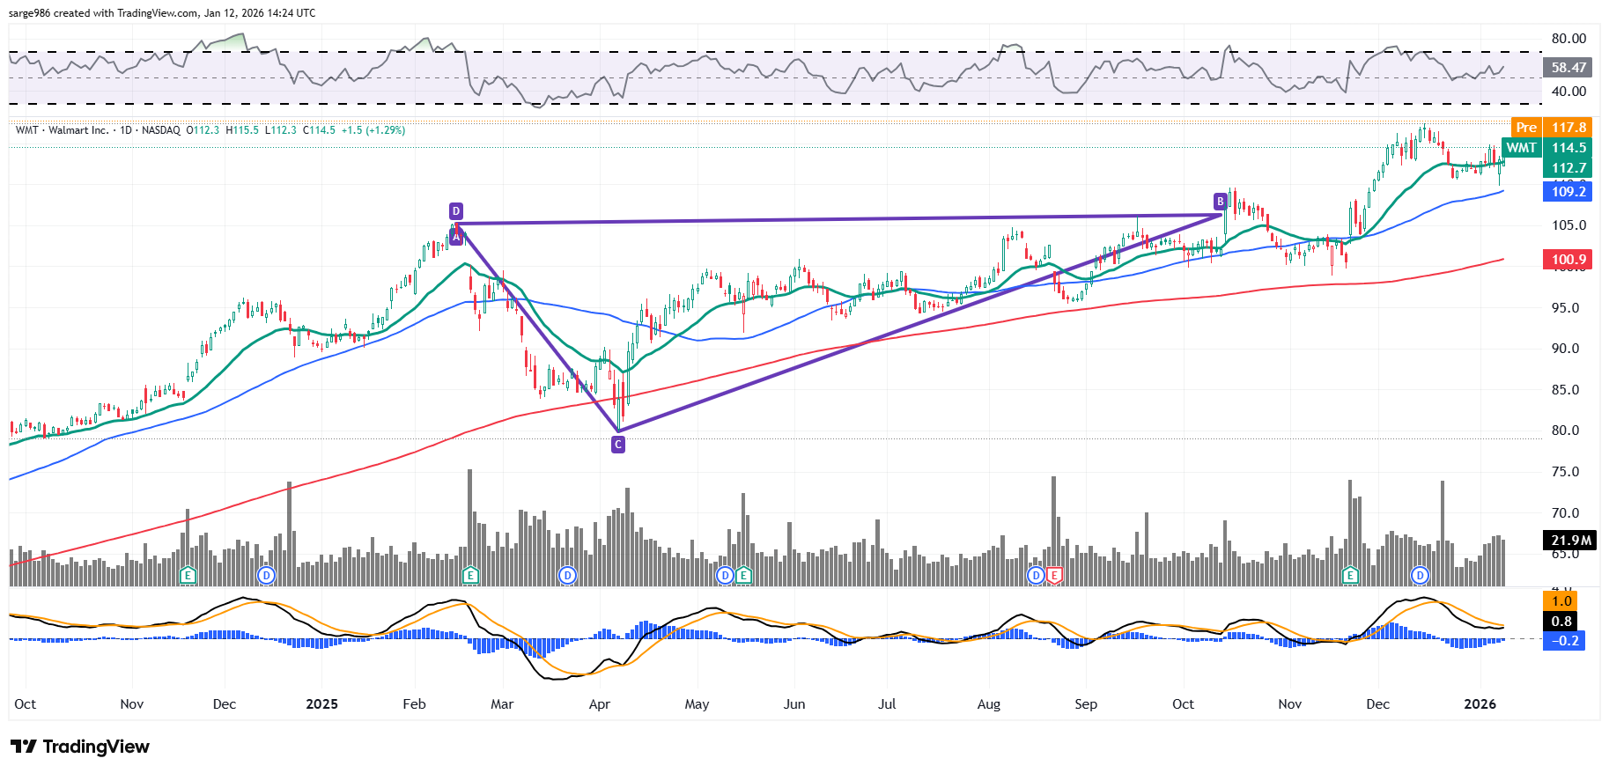The height and width of the screenshot is (773, 1609).
Task: Select the blue 109.2 moving average label
Action: (1568, 192)
